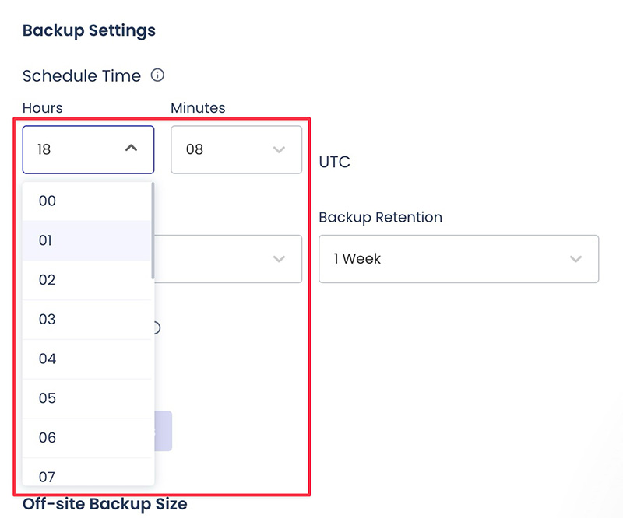Click the Off-site Backup Size heading
The image size is (623, 518).
105,504
